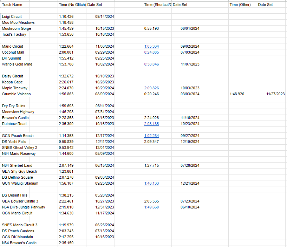Screen dimensions: 287x247
Task: Select the N64 Bowser's Castle cell
Action: [15, 243]
